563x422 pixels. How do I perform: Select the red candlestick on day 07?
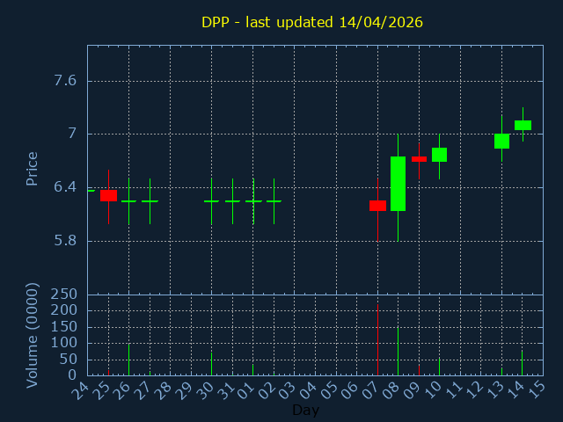coord(377,206)
